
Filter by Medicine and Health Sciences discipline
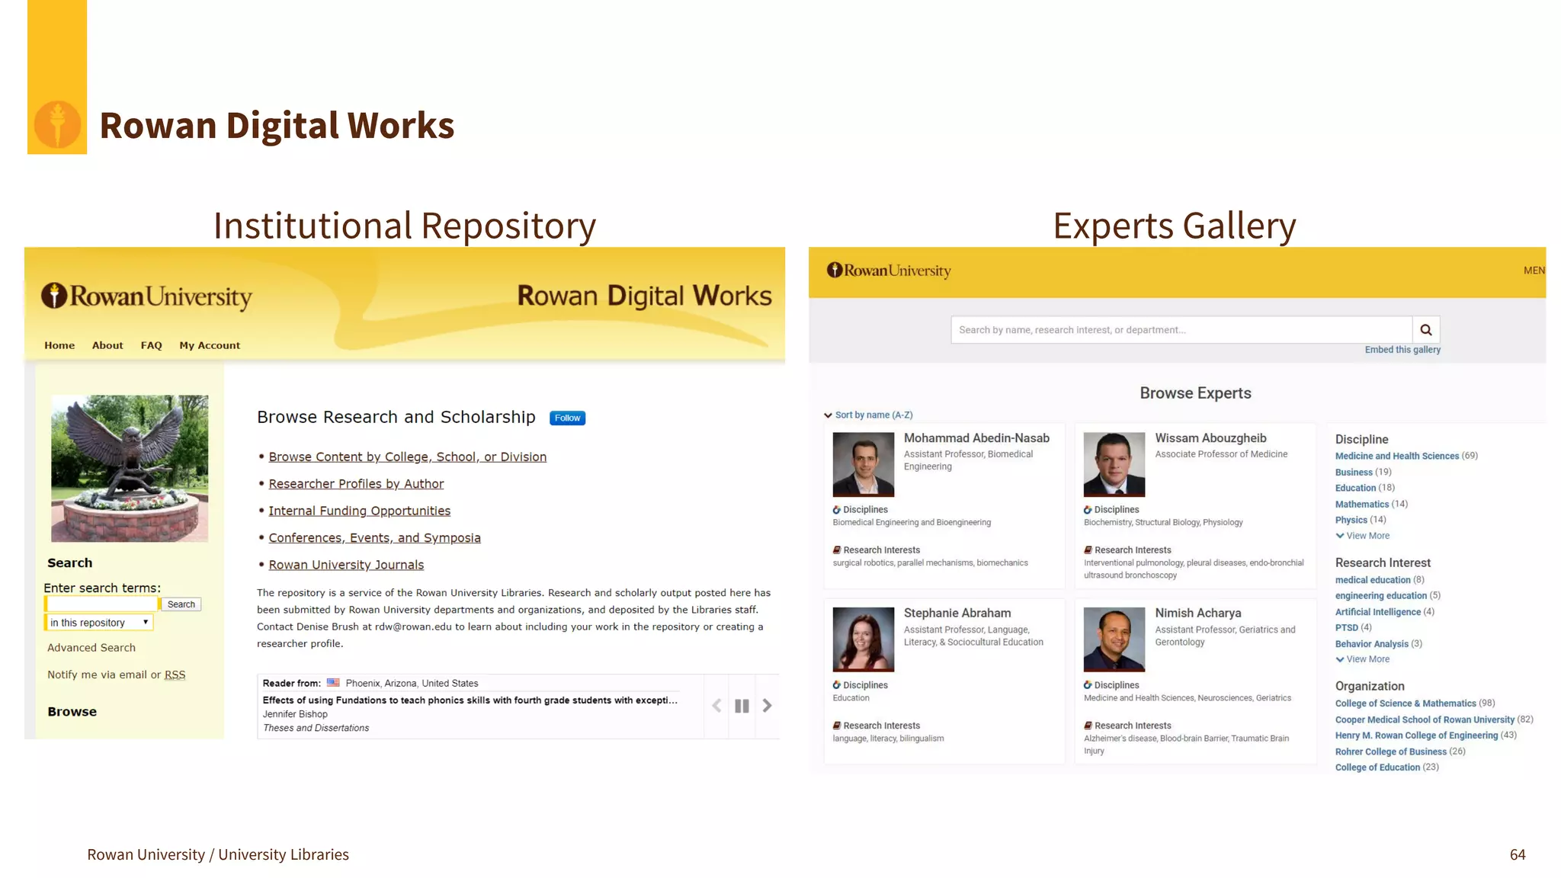1396,456
